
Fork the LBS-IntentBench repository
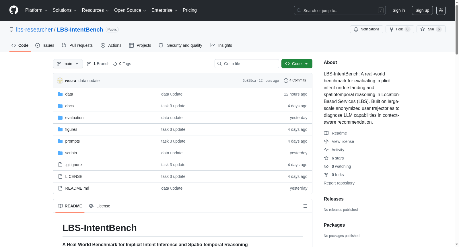[400, 29]
